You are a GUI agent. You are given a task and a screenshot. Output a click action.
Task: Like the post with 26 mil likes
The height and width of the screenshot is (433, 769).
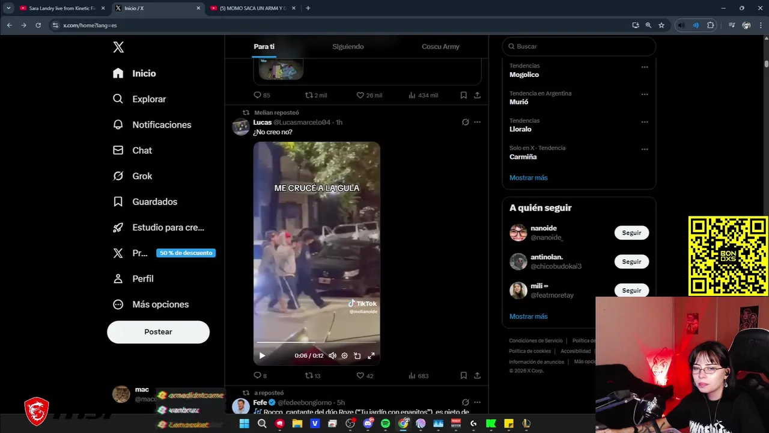369,95
